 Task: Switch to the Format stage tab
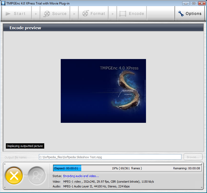pyautogui.click(x=94, y=14)
